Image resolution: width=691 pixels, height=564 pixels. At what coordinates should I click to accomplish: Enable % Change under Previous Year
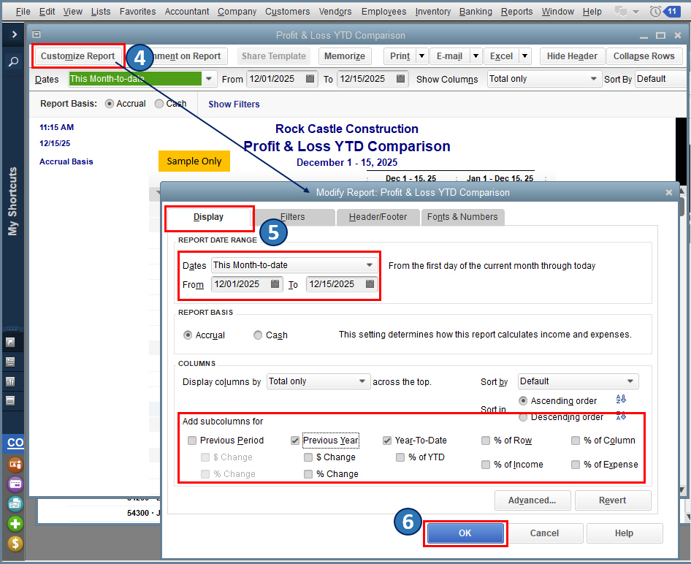(308, 474)
